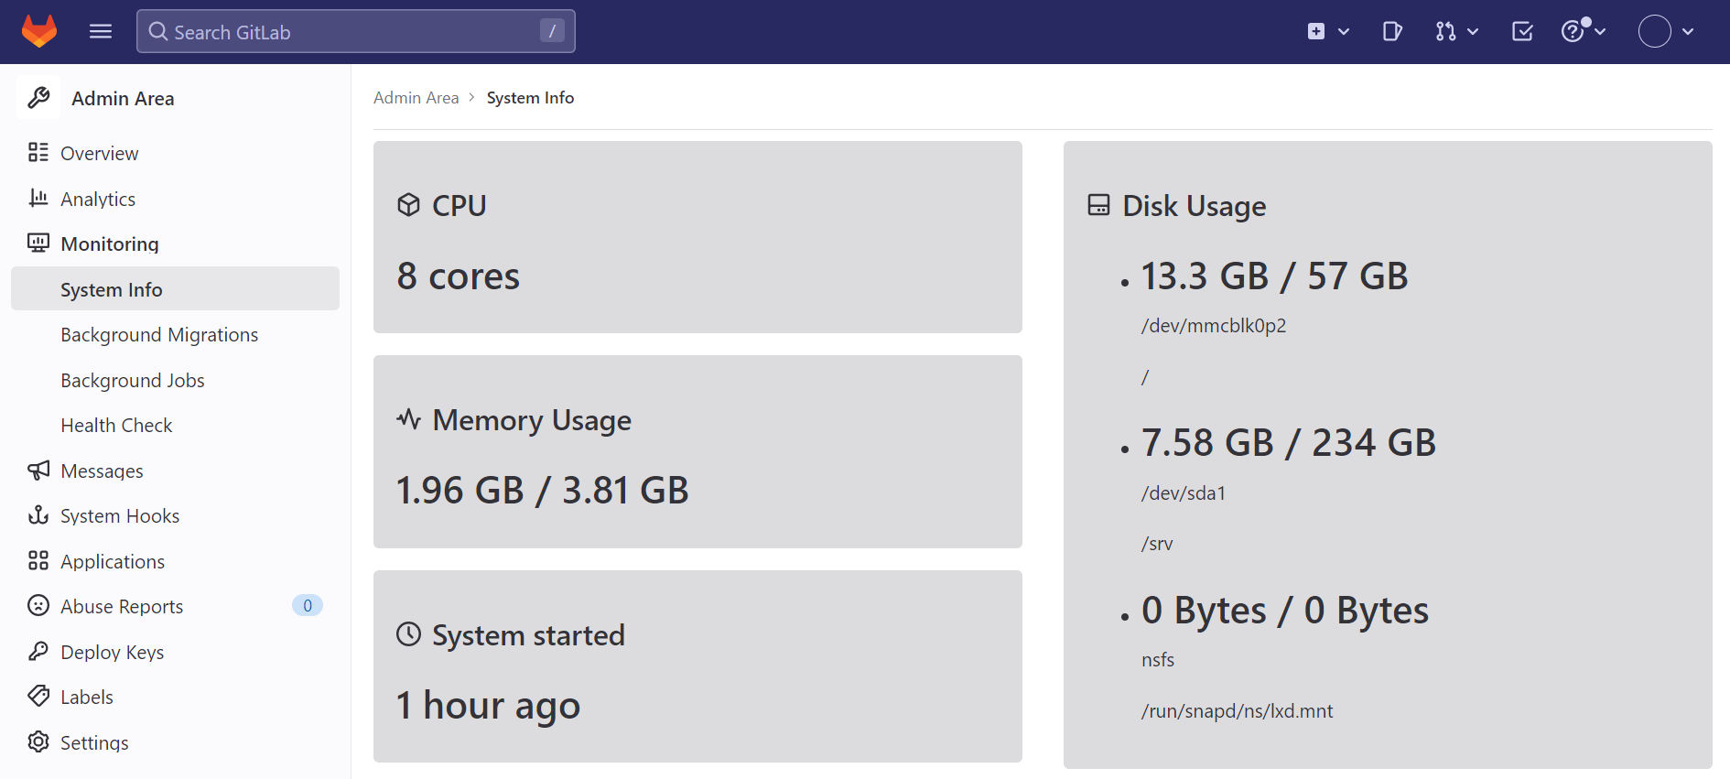Click the 7.58 GB / 234 GB value

[x=1289, y=443]
